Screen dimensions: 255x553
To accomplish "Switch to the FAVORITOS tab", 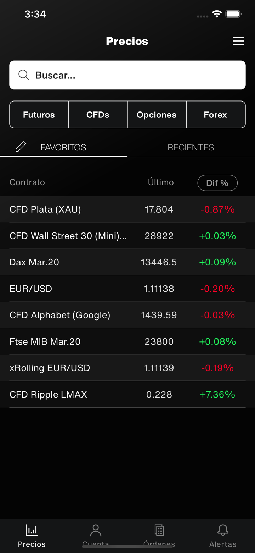I will pyautogui.click(x=63, y=147).
